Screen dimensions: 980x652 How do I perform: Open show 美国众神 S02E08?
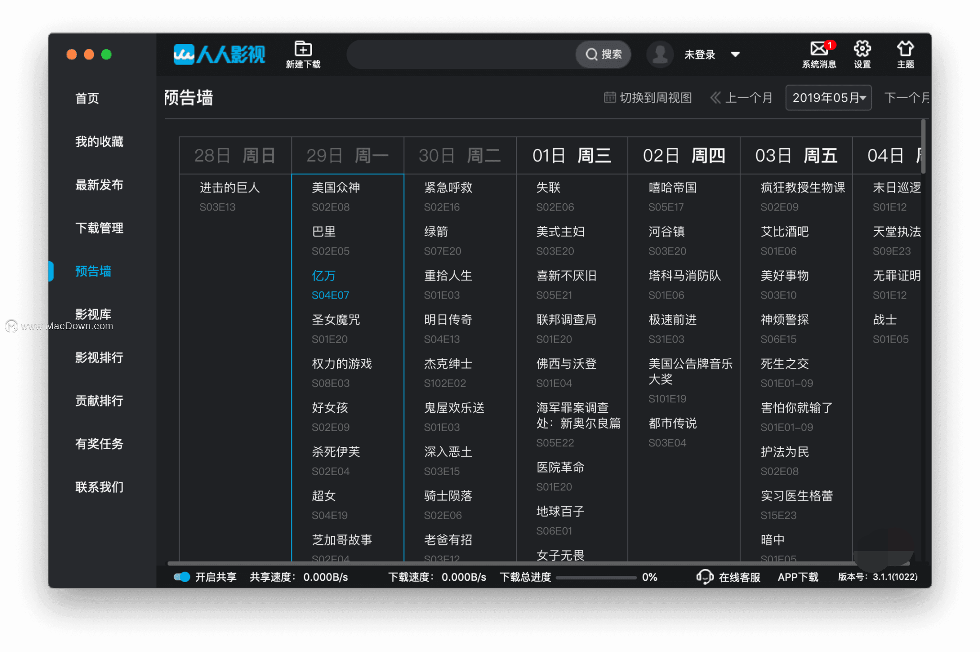(336, 197)
